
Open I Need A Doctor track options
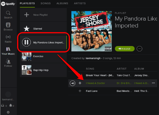coord(153,83)
